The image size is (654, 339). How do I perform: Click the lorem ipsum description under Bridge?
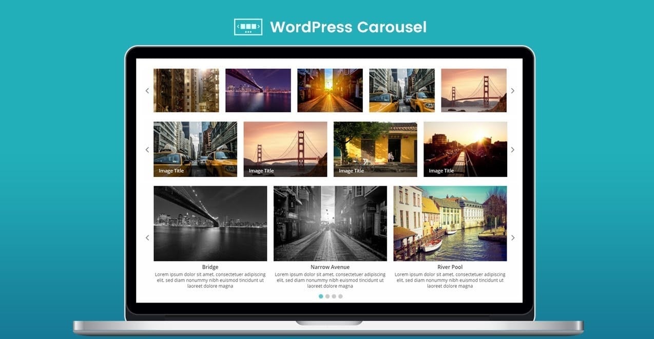210,281
